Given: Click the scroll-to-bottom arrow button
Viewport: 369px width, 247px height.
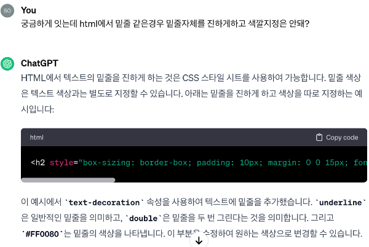Looking at the screenshot, I should point(199,240).
